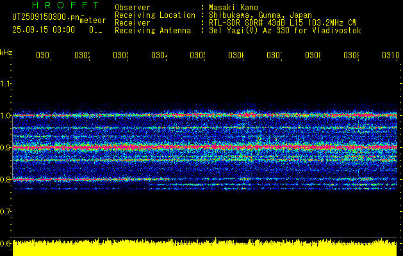Click the RTL-SDR SDR# 43dB receiver details

[x=283, y=23]
